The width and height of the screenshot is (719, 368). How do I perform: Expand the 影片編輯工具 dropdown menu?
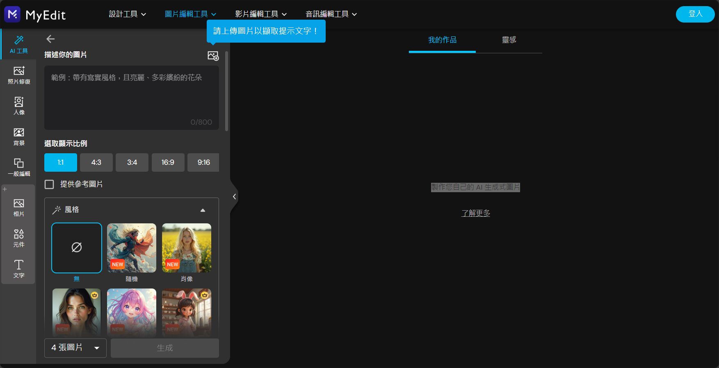pyautogui.click(x=261, y=14)
